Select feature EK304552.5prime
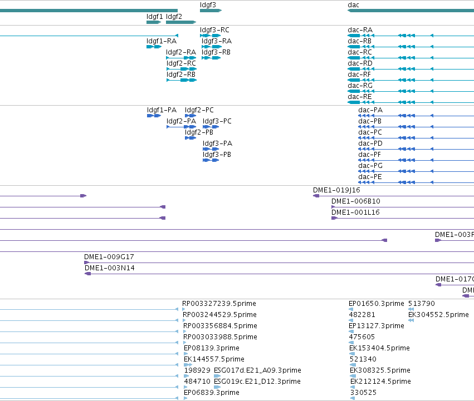The width and height of the screenshot is (474, 401). click(411, 320)
